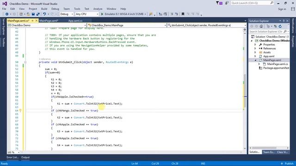The height and width of the screenshot is (166, 296).
Task: Collapse the CheckBox Demo project node
Action: [252, 41]
